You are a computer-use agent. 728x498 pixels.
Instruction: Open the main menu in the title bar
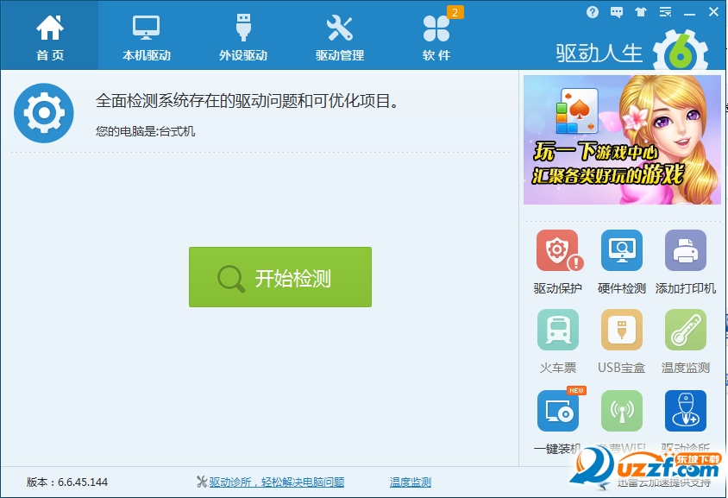pos(665,12)
